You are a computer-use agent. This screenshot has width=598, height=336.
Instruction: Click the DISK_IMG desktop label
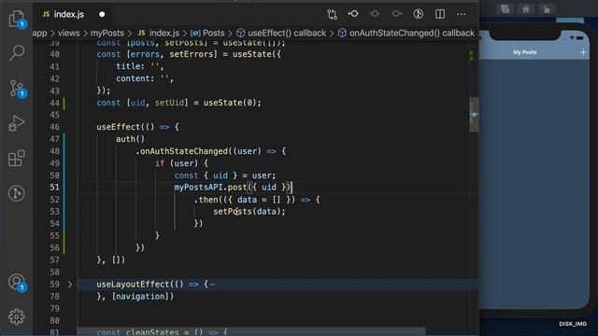pyautogui.click(x=573, y=324)
